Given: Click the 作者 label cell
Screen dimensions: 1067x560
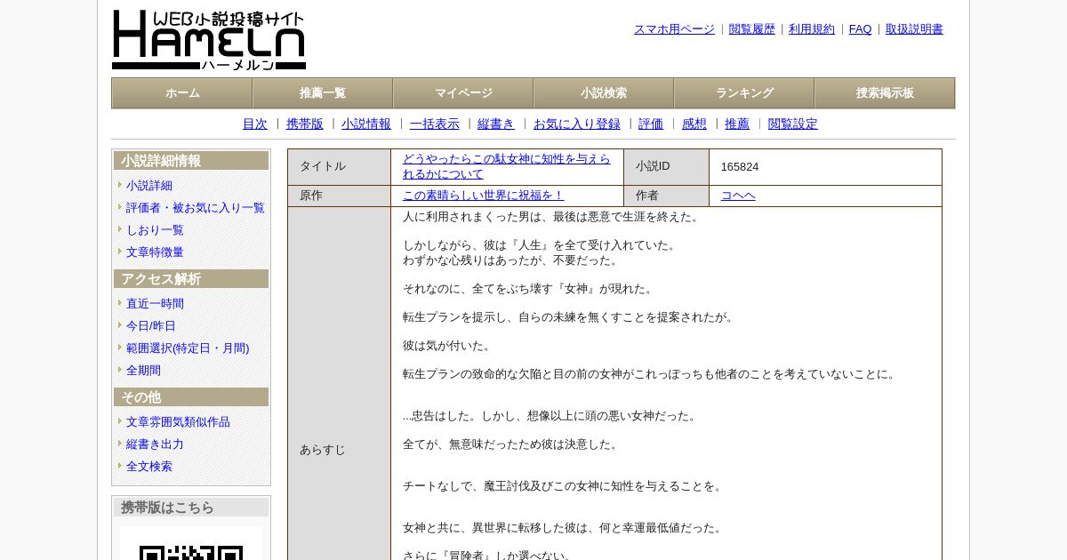Looking at the screenshot, I should (666, 196).
